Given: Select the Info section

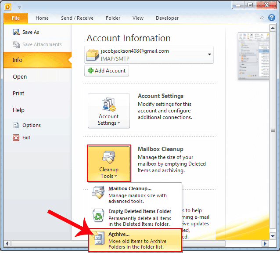Looking at the screenshot, I should click(x=37, y=60).
